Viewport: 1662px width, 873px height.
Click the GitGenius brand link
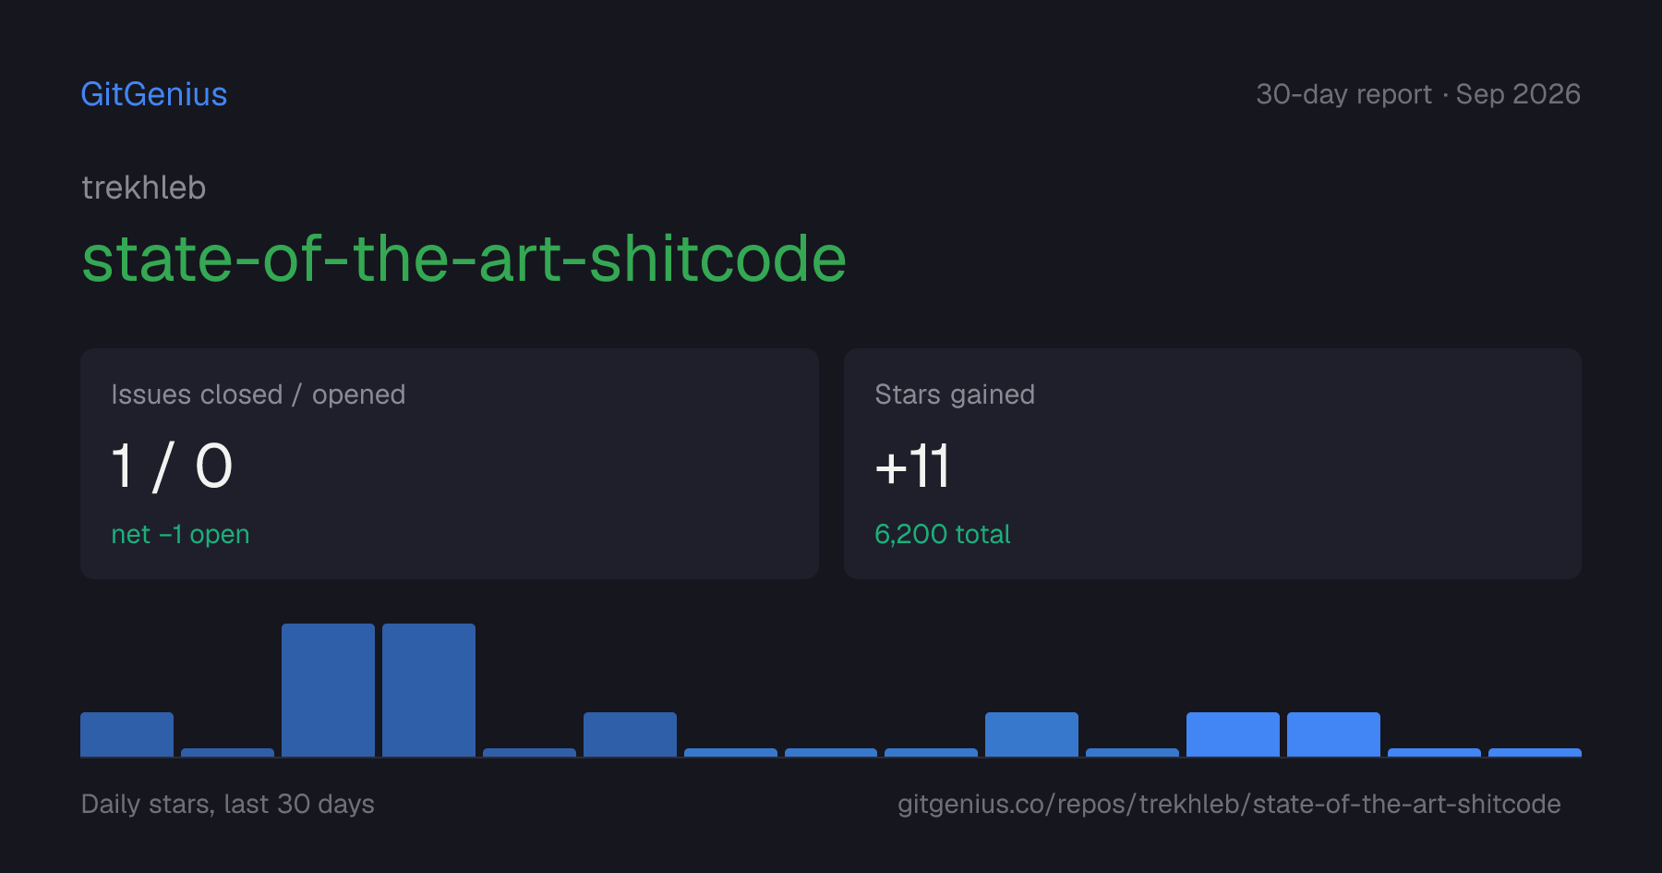tap(154, 94)
